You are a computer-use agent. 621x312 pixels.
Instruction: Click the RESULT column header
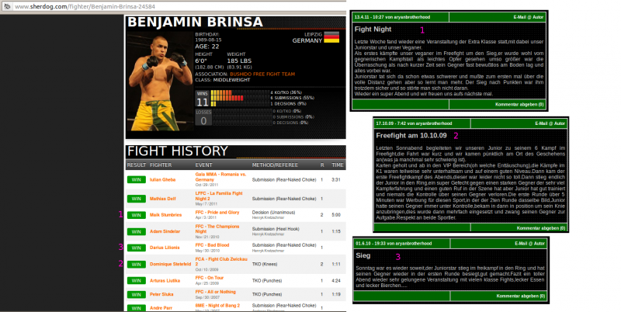(x=137, y=165)
